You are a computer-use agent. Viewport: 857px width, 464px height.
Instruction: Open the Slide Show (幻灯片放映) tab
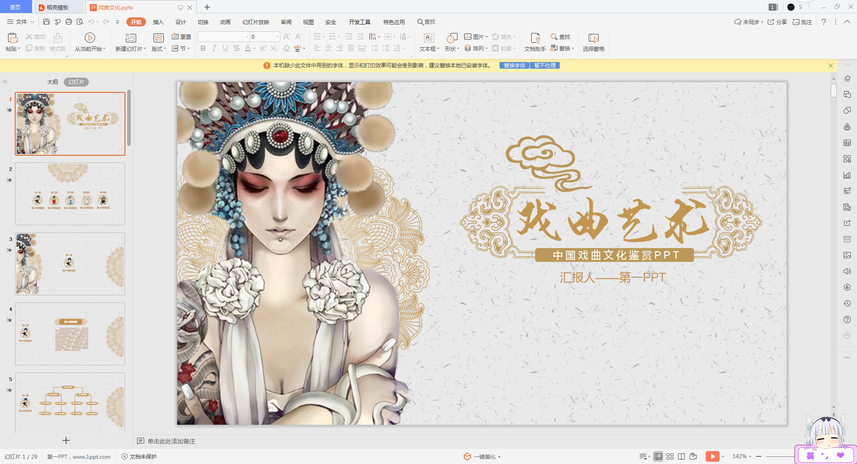[256, 22]
